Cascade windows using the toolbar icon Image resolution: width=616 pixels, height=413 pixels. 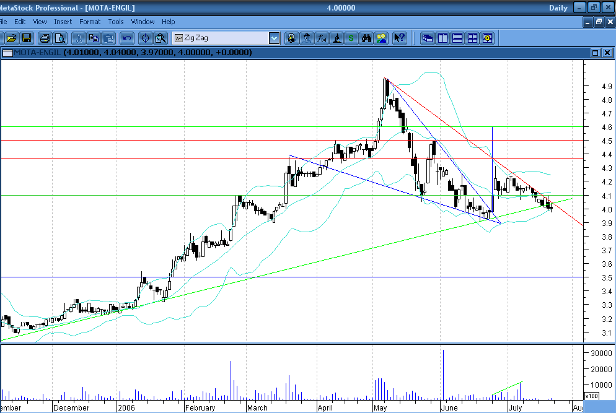pyautogui.click(x=428, y=38)
